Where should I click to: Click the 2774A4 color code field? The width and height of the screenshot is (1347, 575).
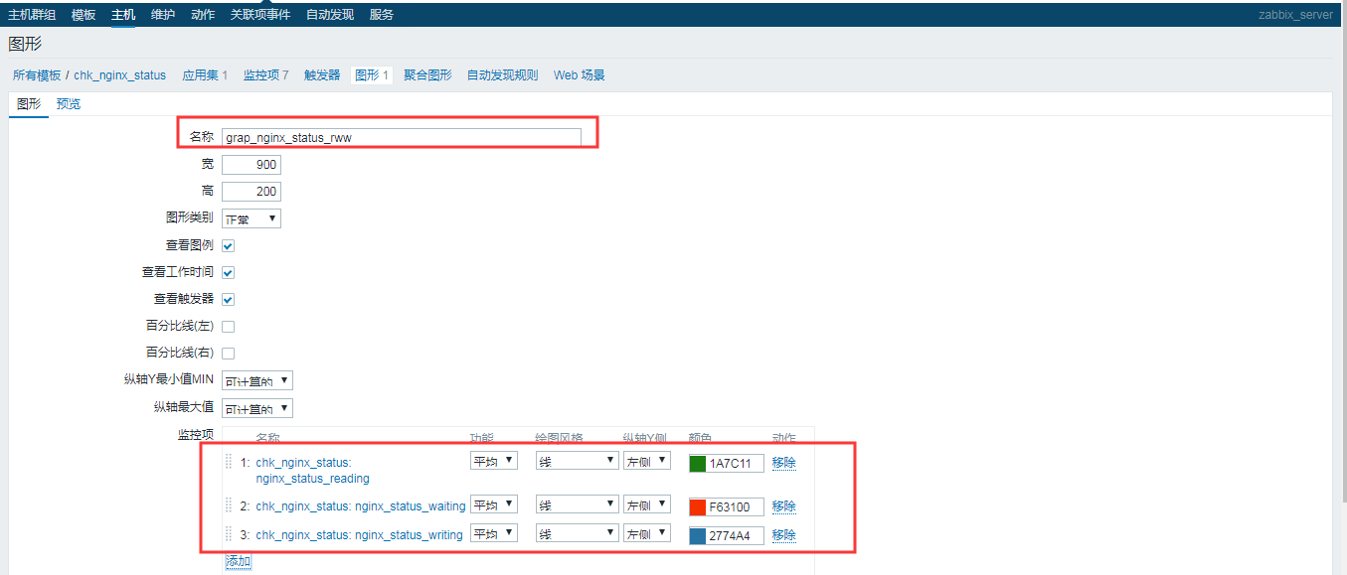(x=735, y=535)
